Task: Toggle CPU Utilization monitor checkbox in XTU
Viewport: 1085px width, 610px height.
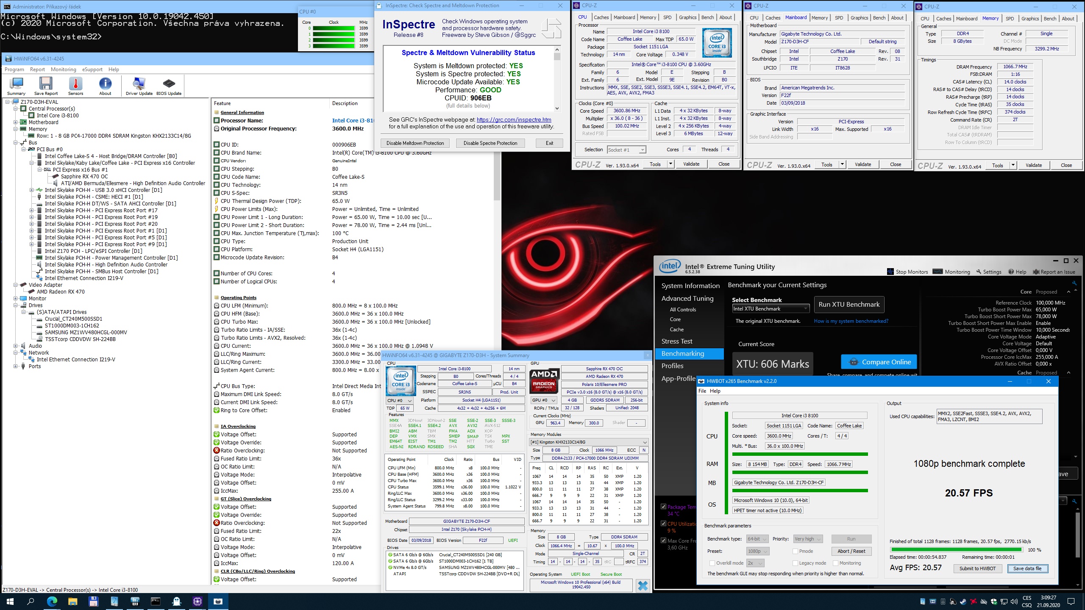Action: [x=664, y=524]
